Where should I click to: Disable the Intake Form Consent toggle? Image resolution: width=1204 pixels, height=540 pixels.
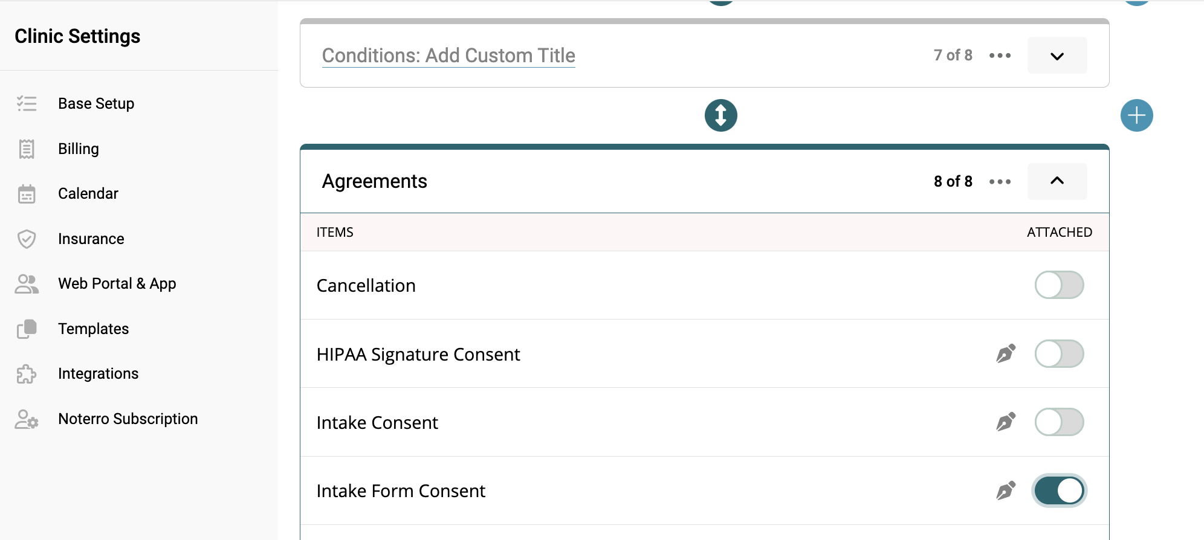pos(1060,490)
